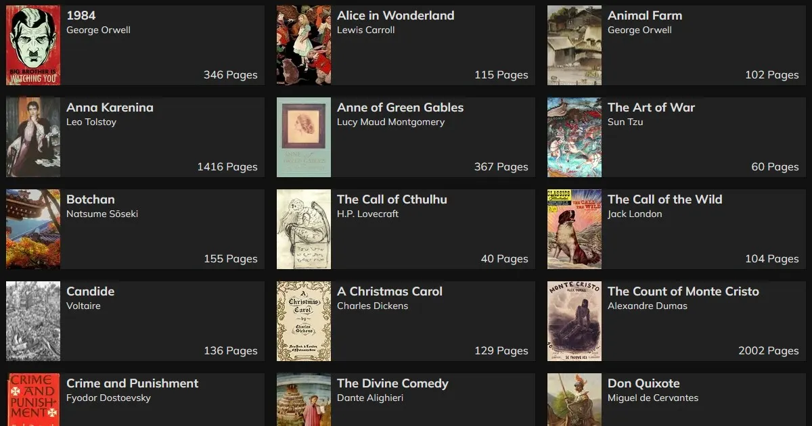Open the 1984 book cover thumbnail
Viewport: 812px width, 426px height.
tap(33, 45)
